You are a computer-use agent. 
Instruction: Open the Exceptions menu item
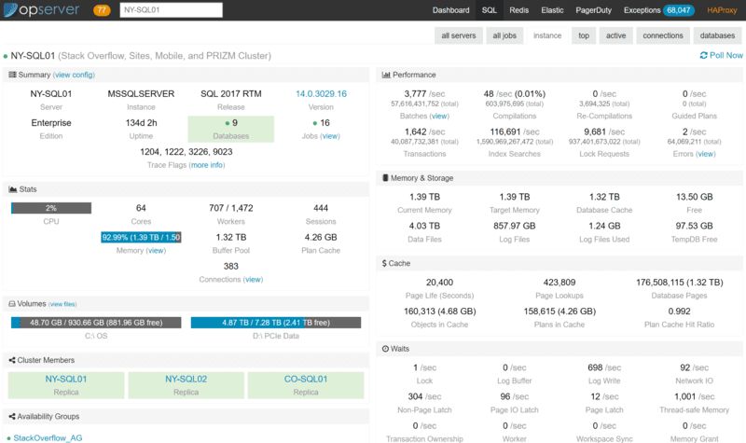point(642,10)
